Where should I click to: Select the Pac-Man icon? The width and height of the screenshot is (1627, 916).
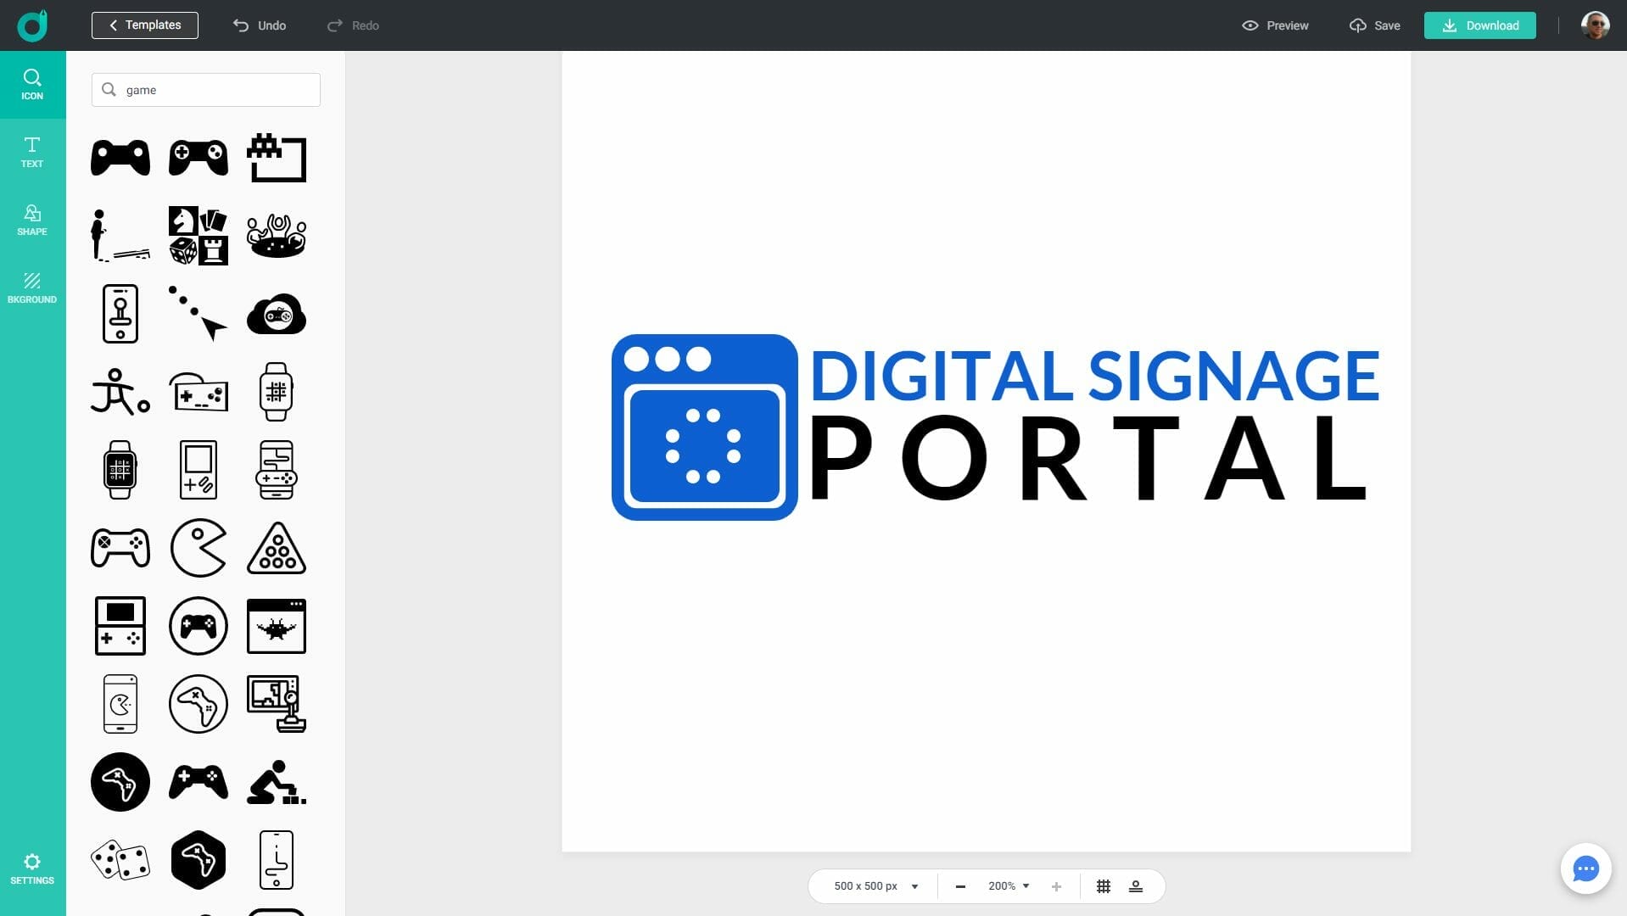tap(198, 548)
